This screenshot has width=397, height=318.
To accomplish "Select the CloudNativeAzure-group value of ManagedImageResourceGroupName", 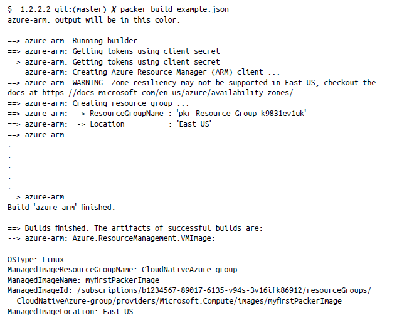I will pyautogui.click(x=189, y=269).
